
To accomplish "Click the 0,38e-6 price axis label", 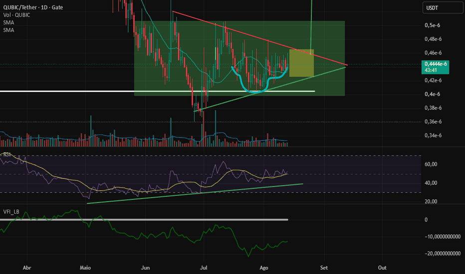I will point(433,108).
